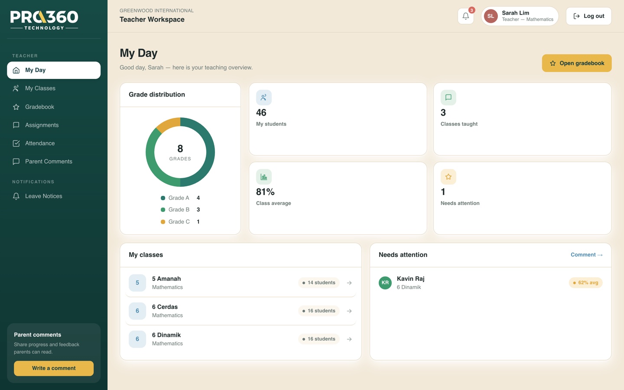This screenshot has width=624, height=390.
Task: Click the 46 My students value
Action: click(x=261, y=113)
